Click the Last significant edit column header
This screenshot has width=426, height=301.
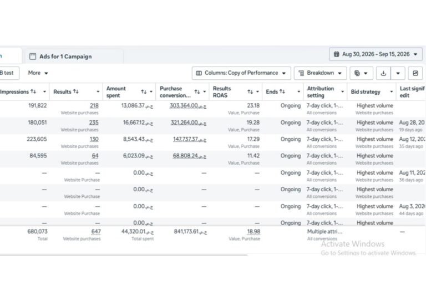[412, 91]
